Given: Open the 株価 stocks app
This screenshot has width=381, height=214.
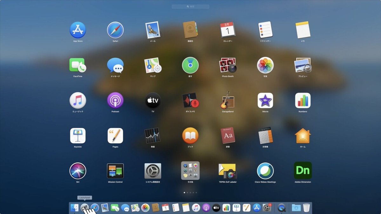Looking at the screenshot, I should [153, 136].
